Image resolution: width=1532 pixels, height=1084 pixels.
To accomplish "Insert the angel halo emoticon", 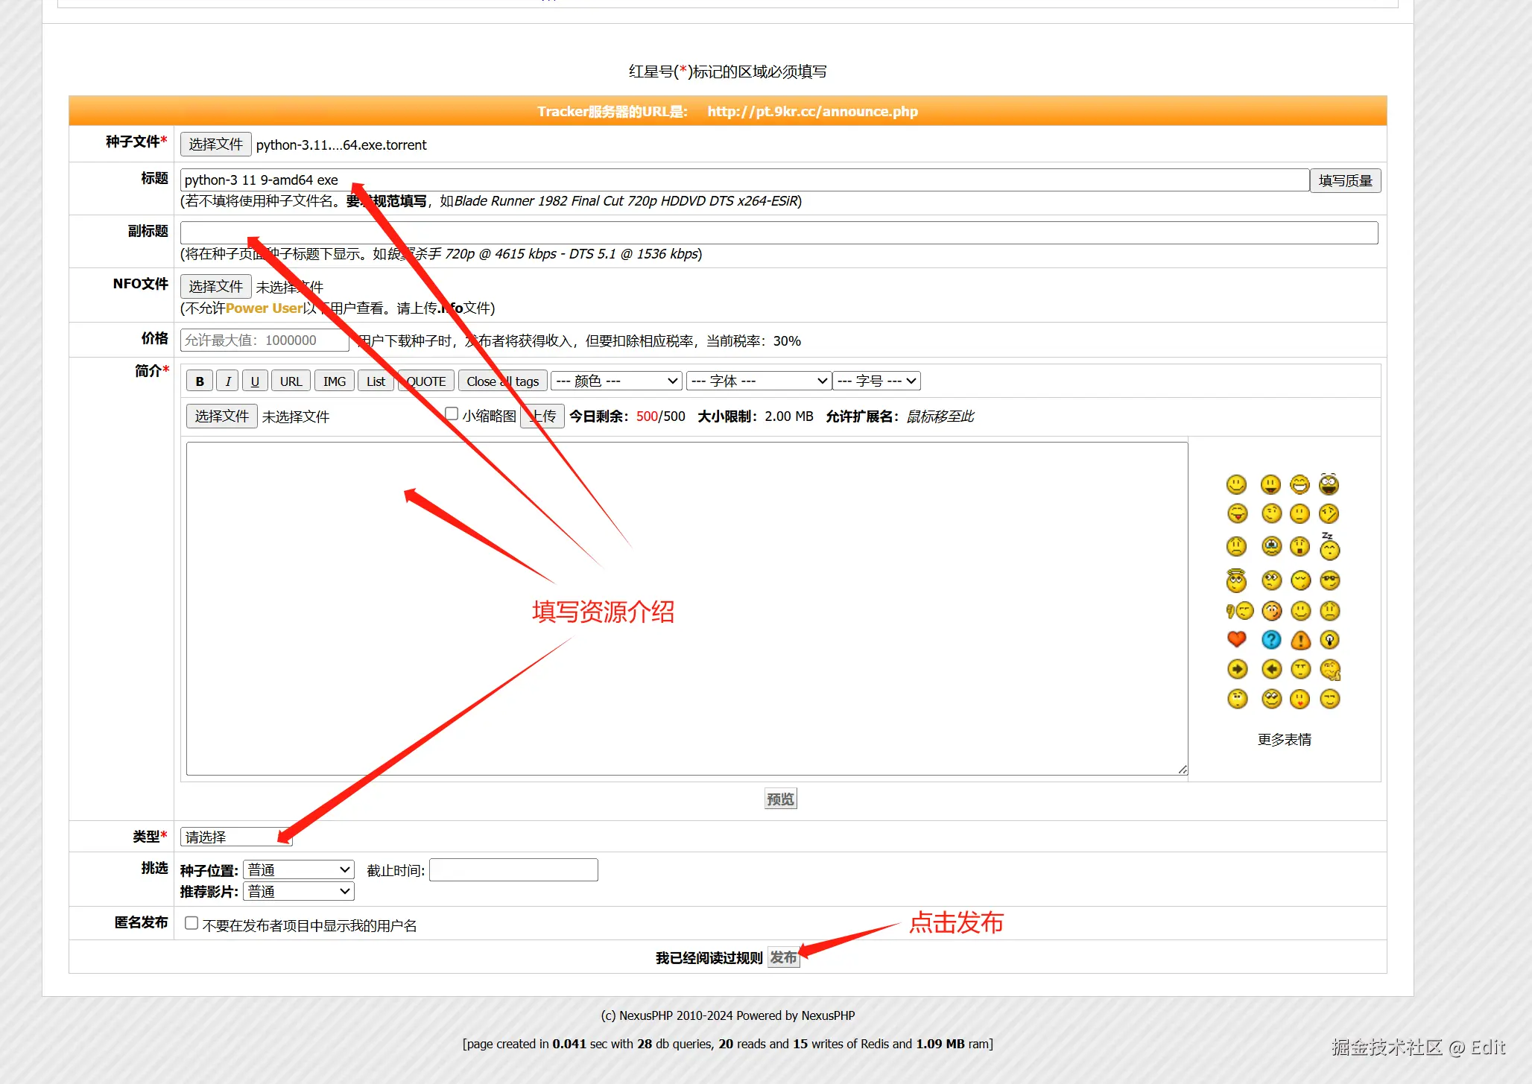I will [x=1236, y=580].
